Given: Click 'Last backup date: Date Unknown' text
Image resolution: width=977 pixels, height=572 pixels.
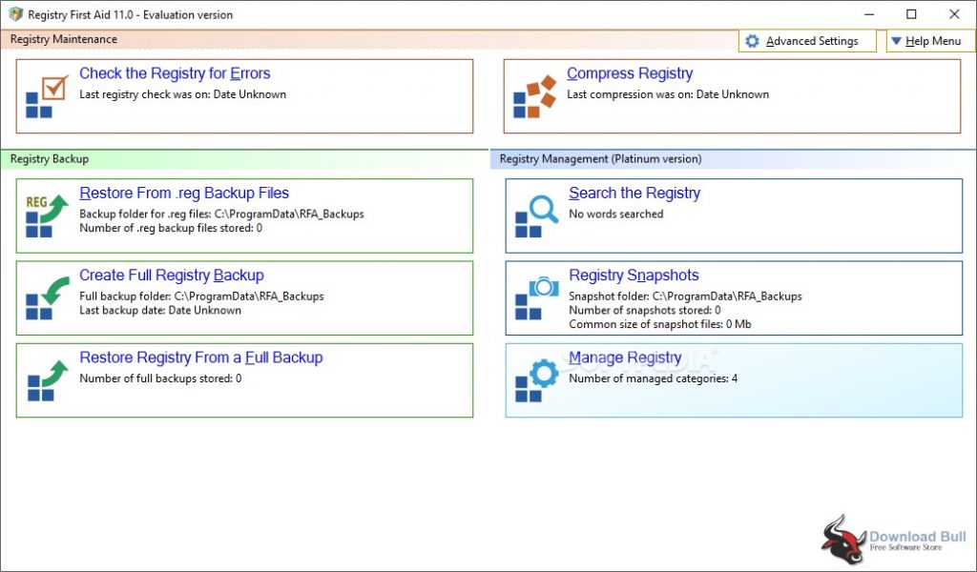Looking at the screenshot, I should click(160, 310).
